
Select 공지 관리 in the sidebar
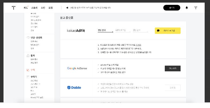(x=34, y=24)
